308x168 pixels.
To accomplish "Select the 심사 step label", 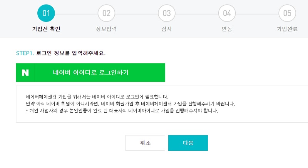I will (x=167, y=29).
